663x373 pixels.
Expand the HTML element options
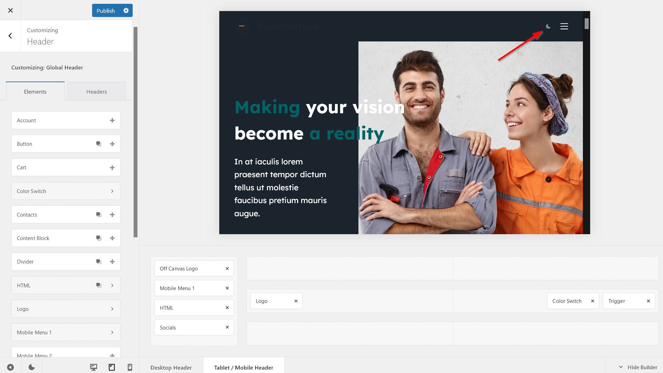click(x=112, y=285)
